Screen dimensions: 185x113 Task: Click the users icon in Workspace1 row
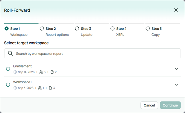[40, 88]
